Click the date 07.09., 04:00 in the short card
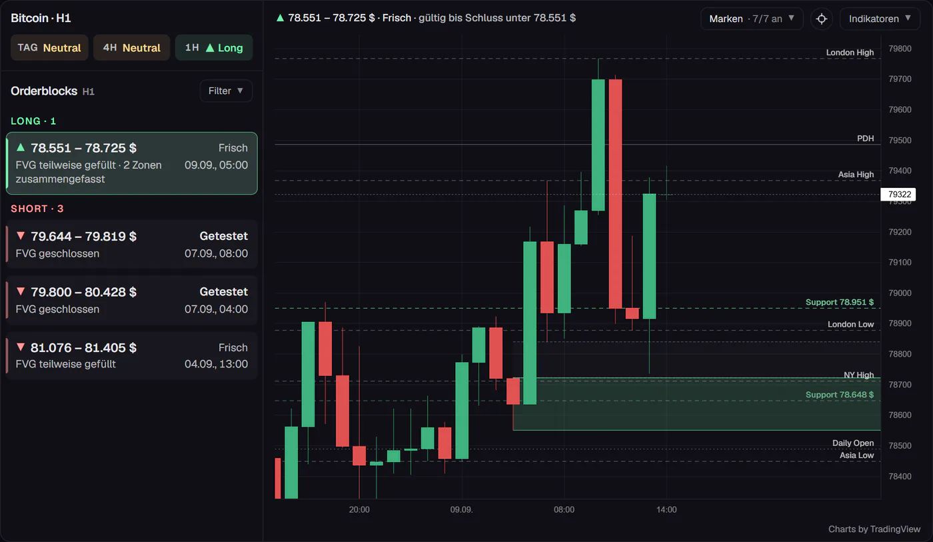The height and width of the screenshot is (542, 933). pos(216,309)
